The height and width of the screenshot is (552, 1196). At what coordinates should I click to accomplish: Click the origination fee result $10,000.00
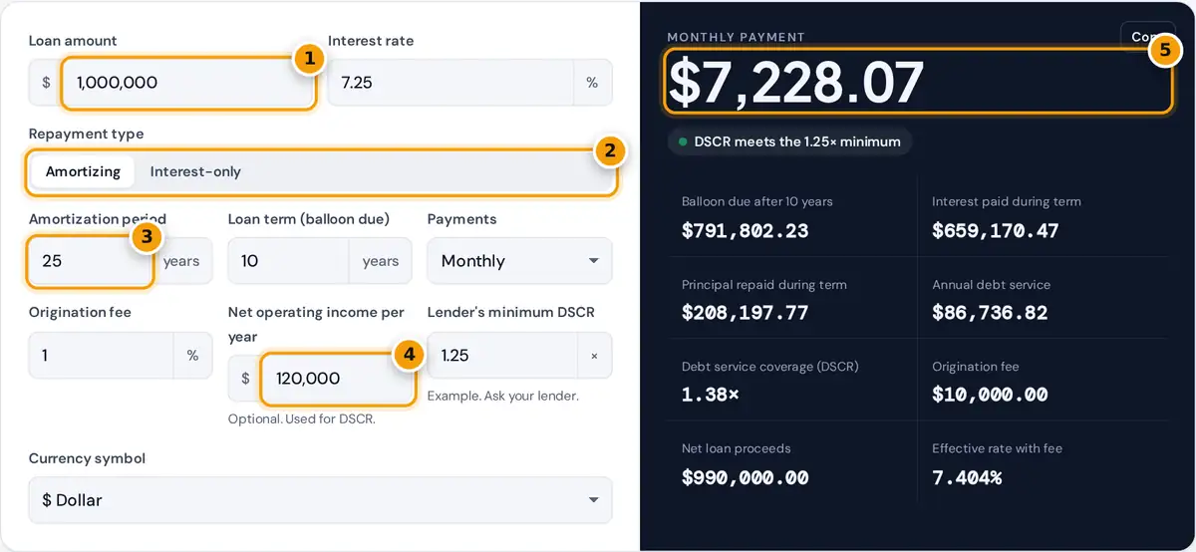tap(990, 395)
